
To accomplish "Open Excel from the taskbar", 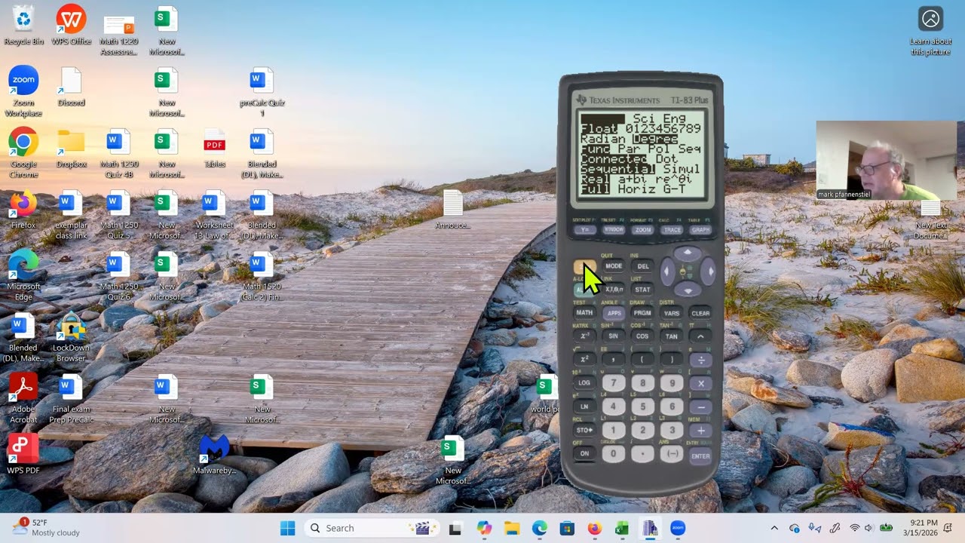I will click(x=622, y=528).
